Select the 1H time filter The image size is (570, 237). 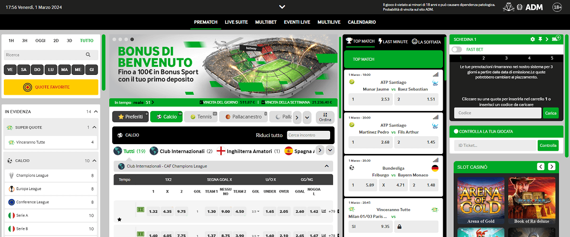[11, 41]
